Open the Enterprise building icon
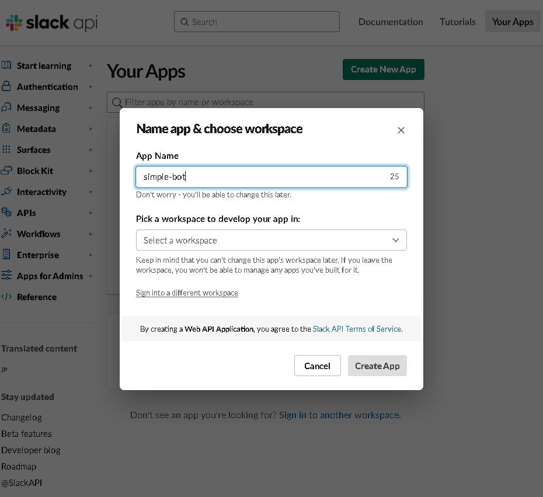Screen dimensions: 543x497 click(x=7, y=255)
